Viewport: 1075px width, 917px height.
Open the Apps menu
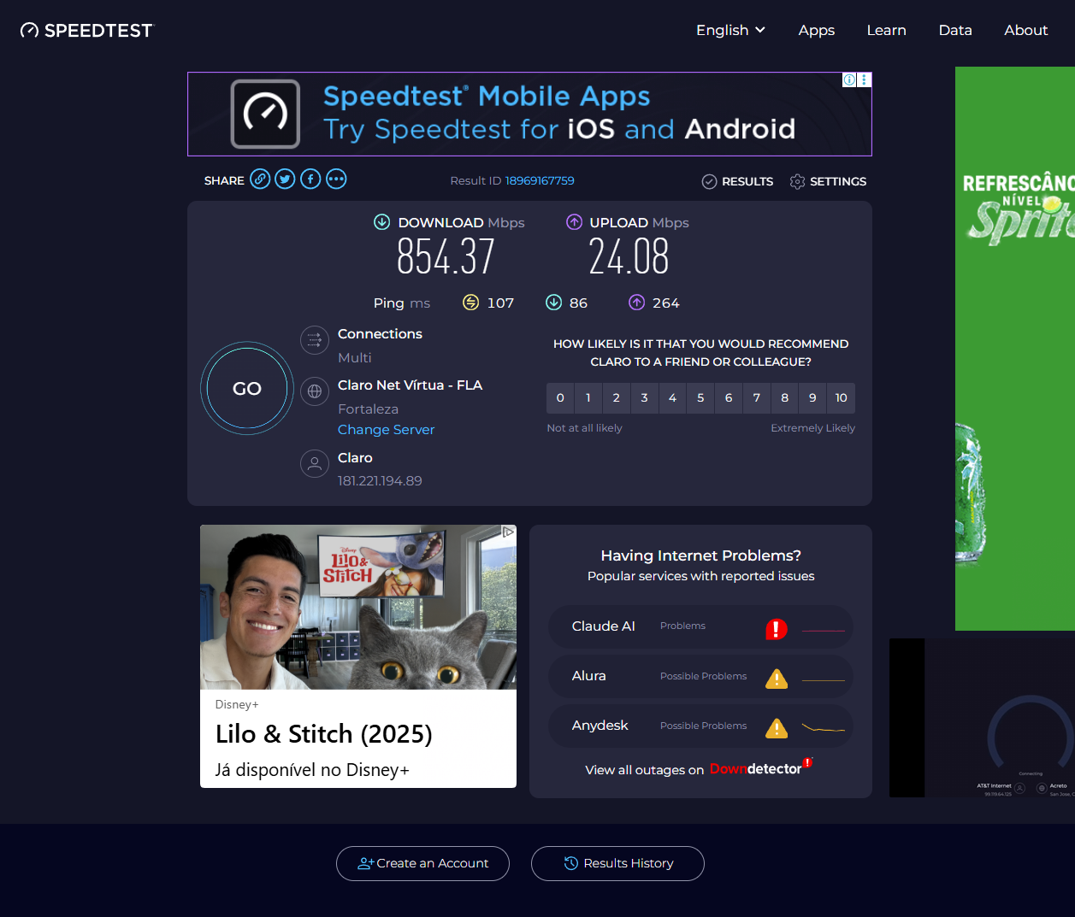816,30
